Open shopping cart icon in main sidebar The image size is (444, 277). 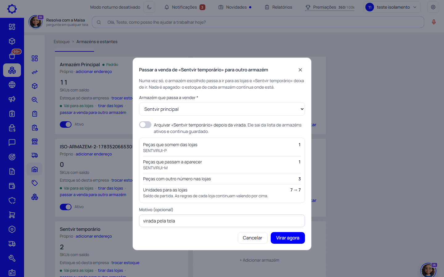tap(12, 215)
